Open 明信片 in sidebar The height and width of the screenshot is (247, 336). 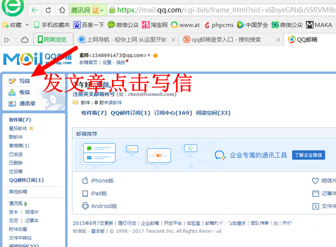[32, 212]
